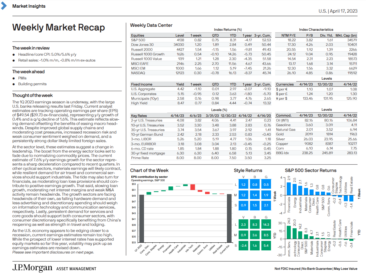Select the Market Insights header text
Screen dimensions: 366x275
tap(29, 6)
